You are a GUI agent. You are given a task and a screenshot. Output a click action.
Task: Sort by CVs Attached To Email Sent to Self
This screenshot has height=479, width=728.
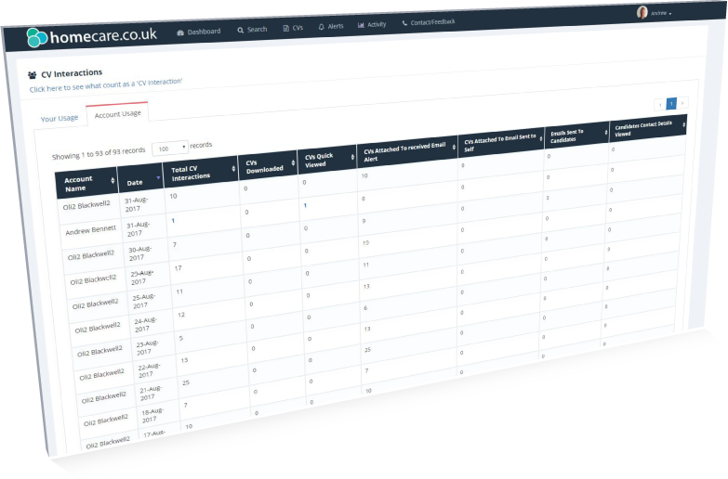click(x=501, y=141)
